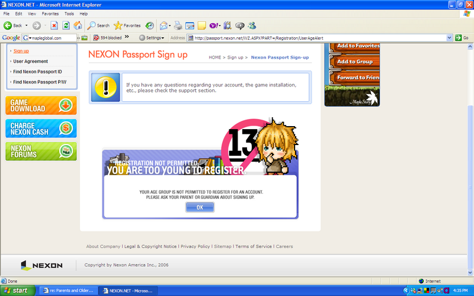Print the page with printer icon
The height and width of the screenshot is (296, 474).
(178, 25)
